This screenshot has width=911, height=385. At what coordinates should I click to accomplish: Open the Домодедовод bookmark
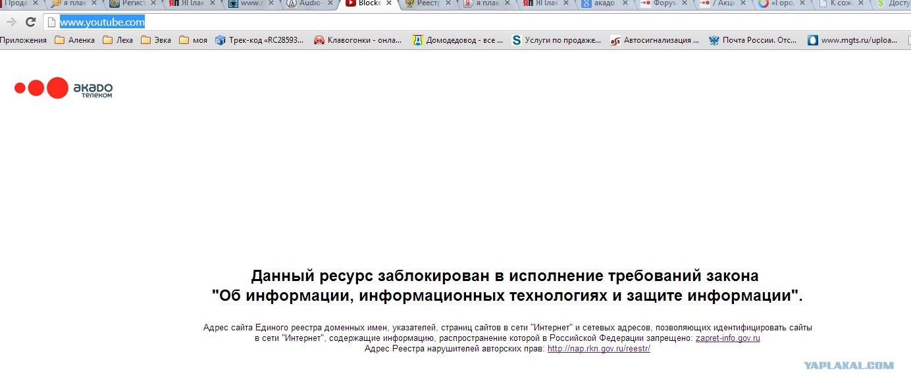(457, 40)
